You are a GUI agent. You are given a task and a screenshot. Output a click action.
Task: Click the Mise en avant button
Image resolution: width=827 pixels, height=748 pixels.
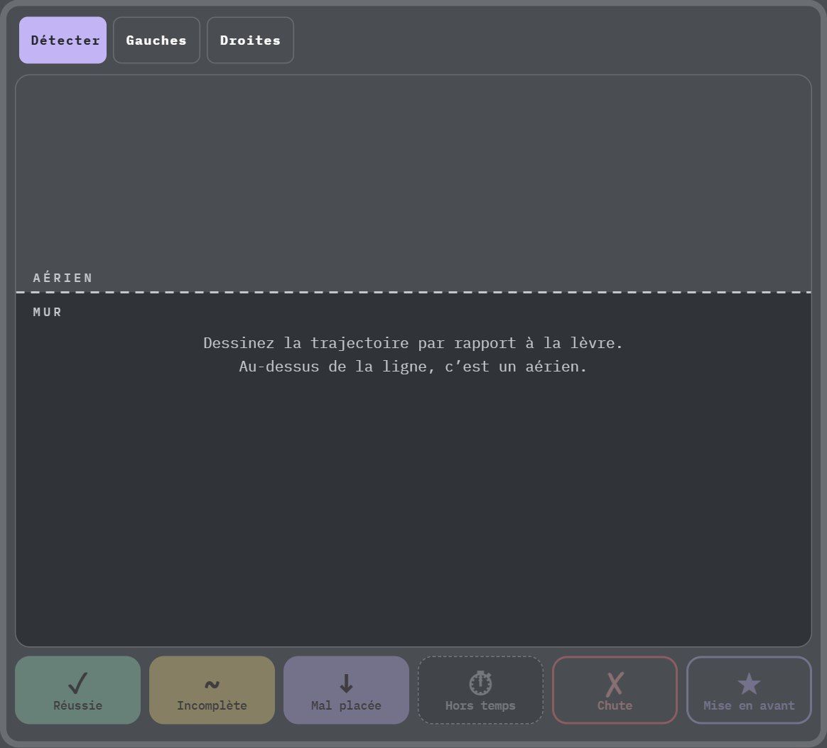pos(749,690)
